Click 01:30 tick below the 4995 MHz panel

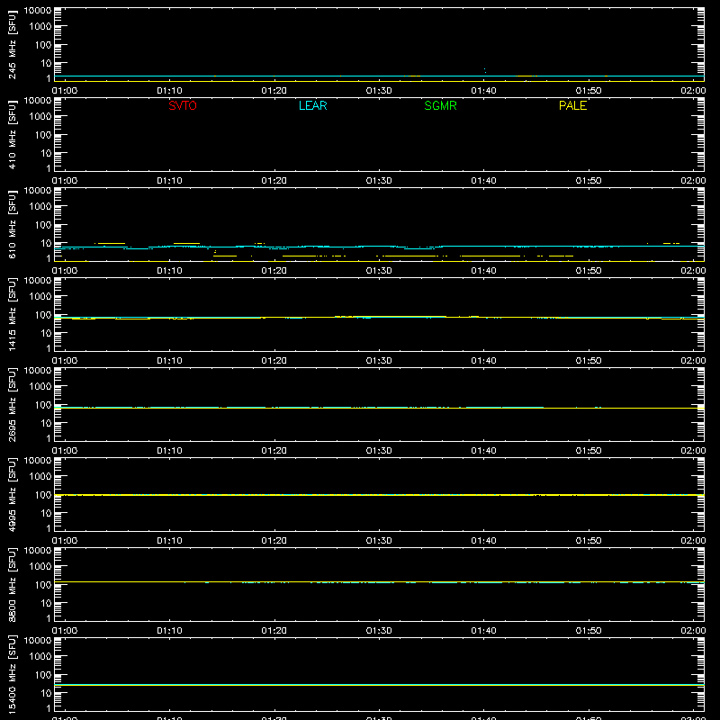click(379, 541)
